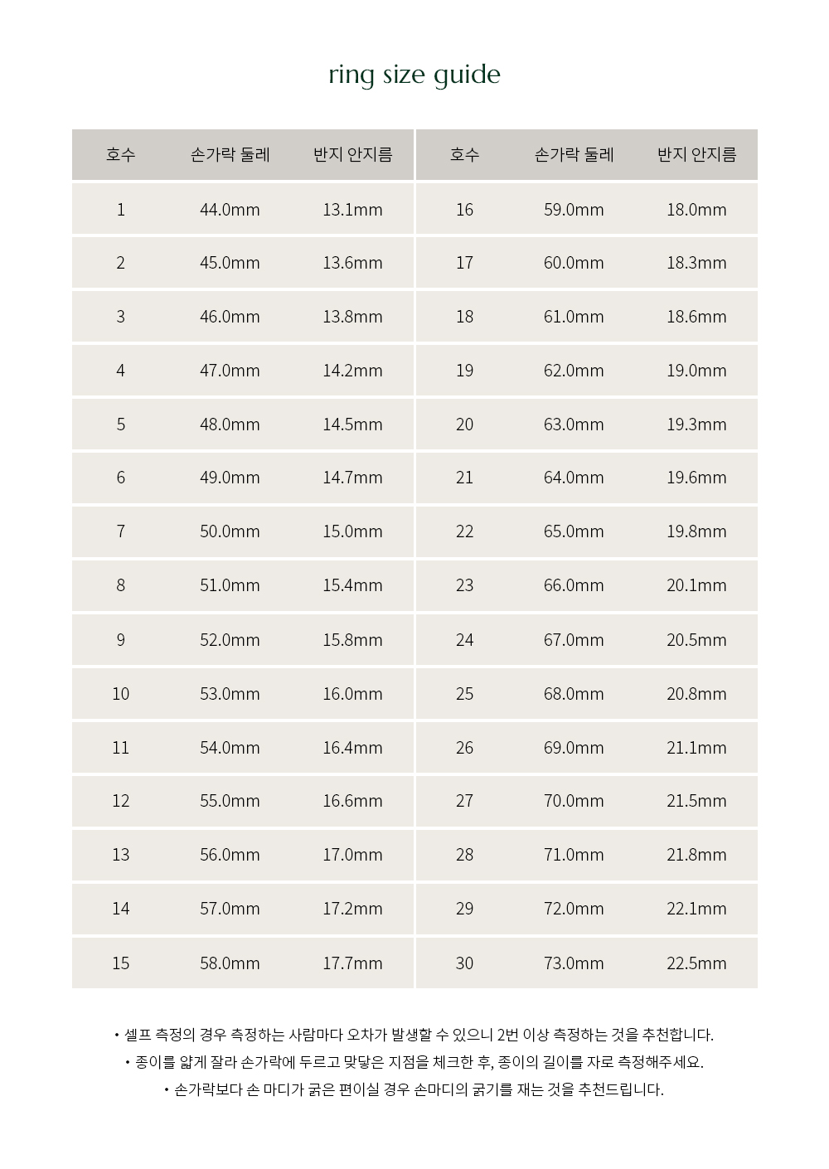Click the note beginning 손가락보다 손 마디가
The width and height of the screenshot is (829, 1169).
tap(414, 1089)
